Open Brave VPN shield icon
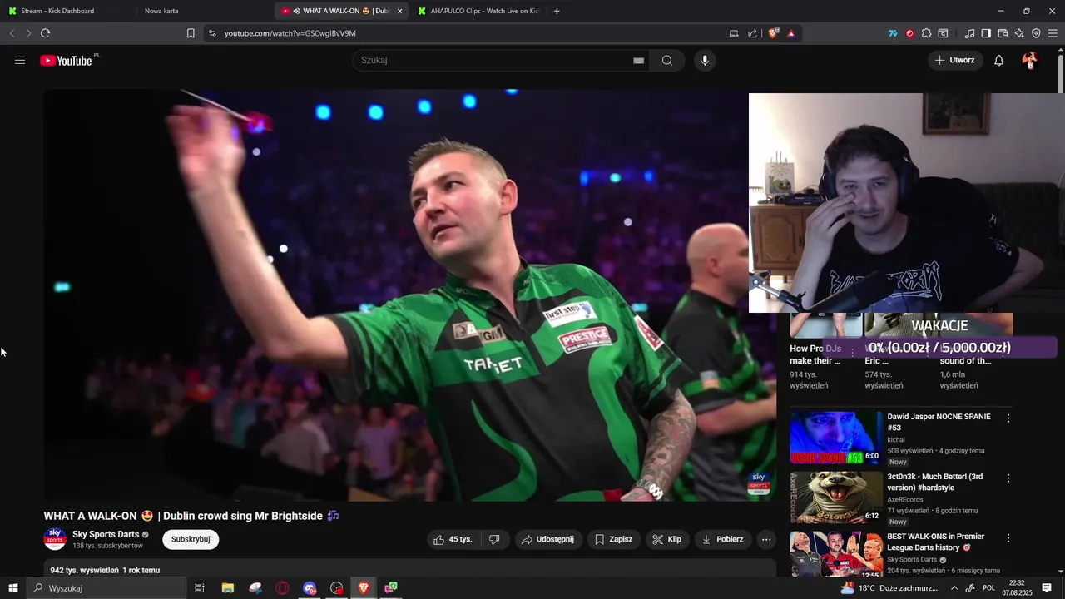1065x599 pixels. click(x=1036, y=33)
